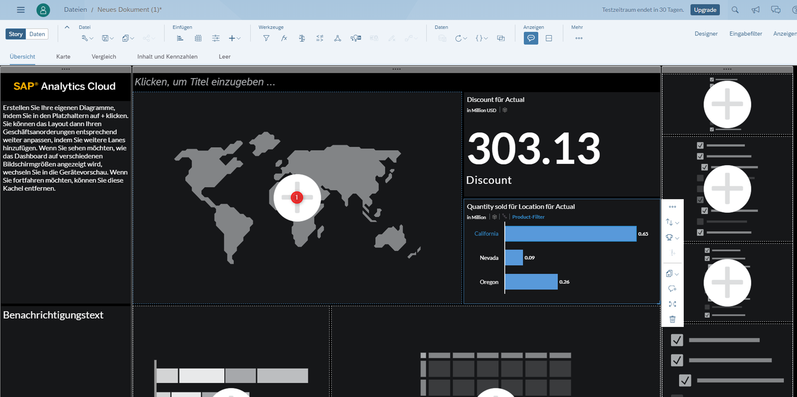This screenshot has width=797, height=397.
Task: Open the curly braces dropdown under Daten
Action: pos(482,38)
